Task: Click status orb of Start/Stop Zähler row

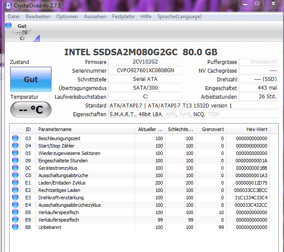Action: click(x=15, y=145)
